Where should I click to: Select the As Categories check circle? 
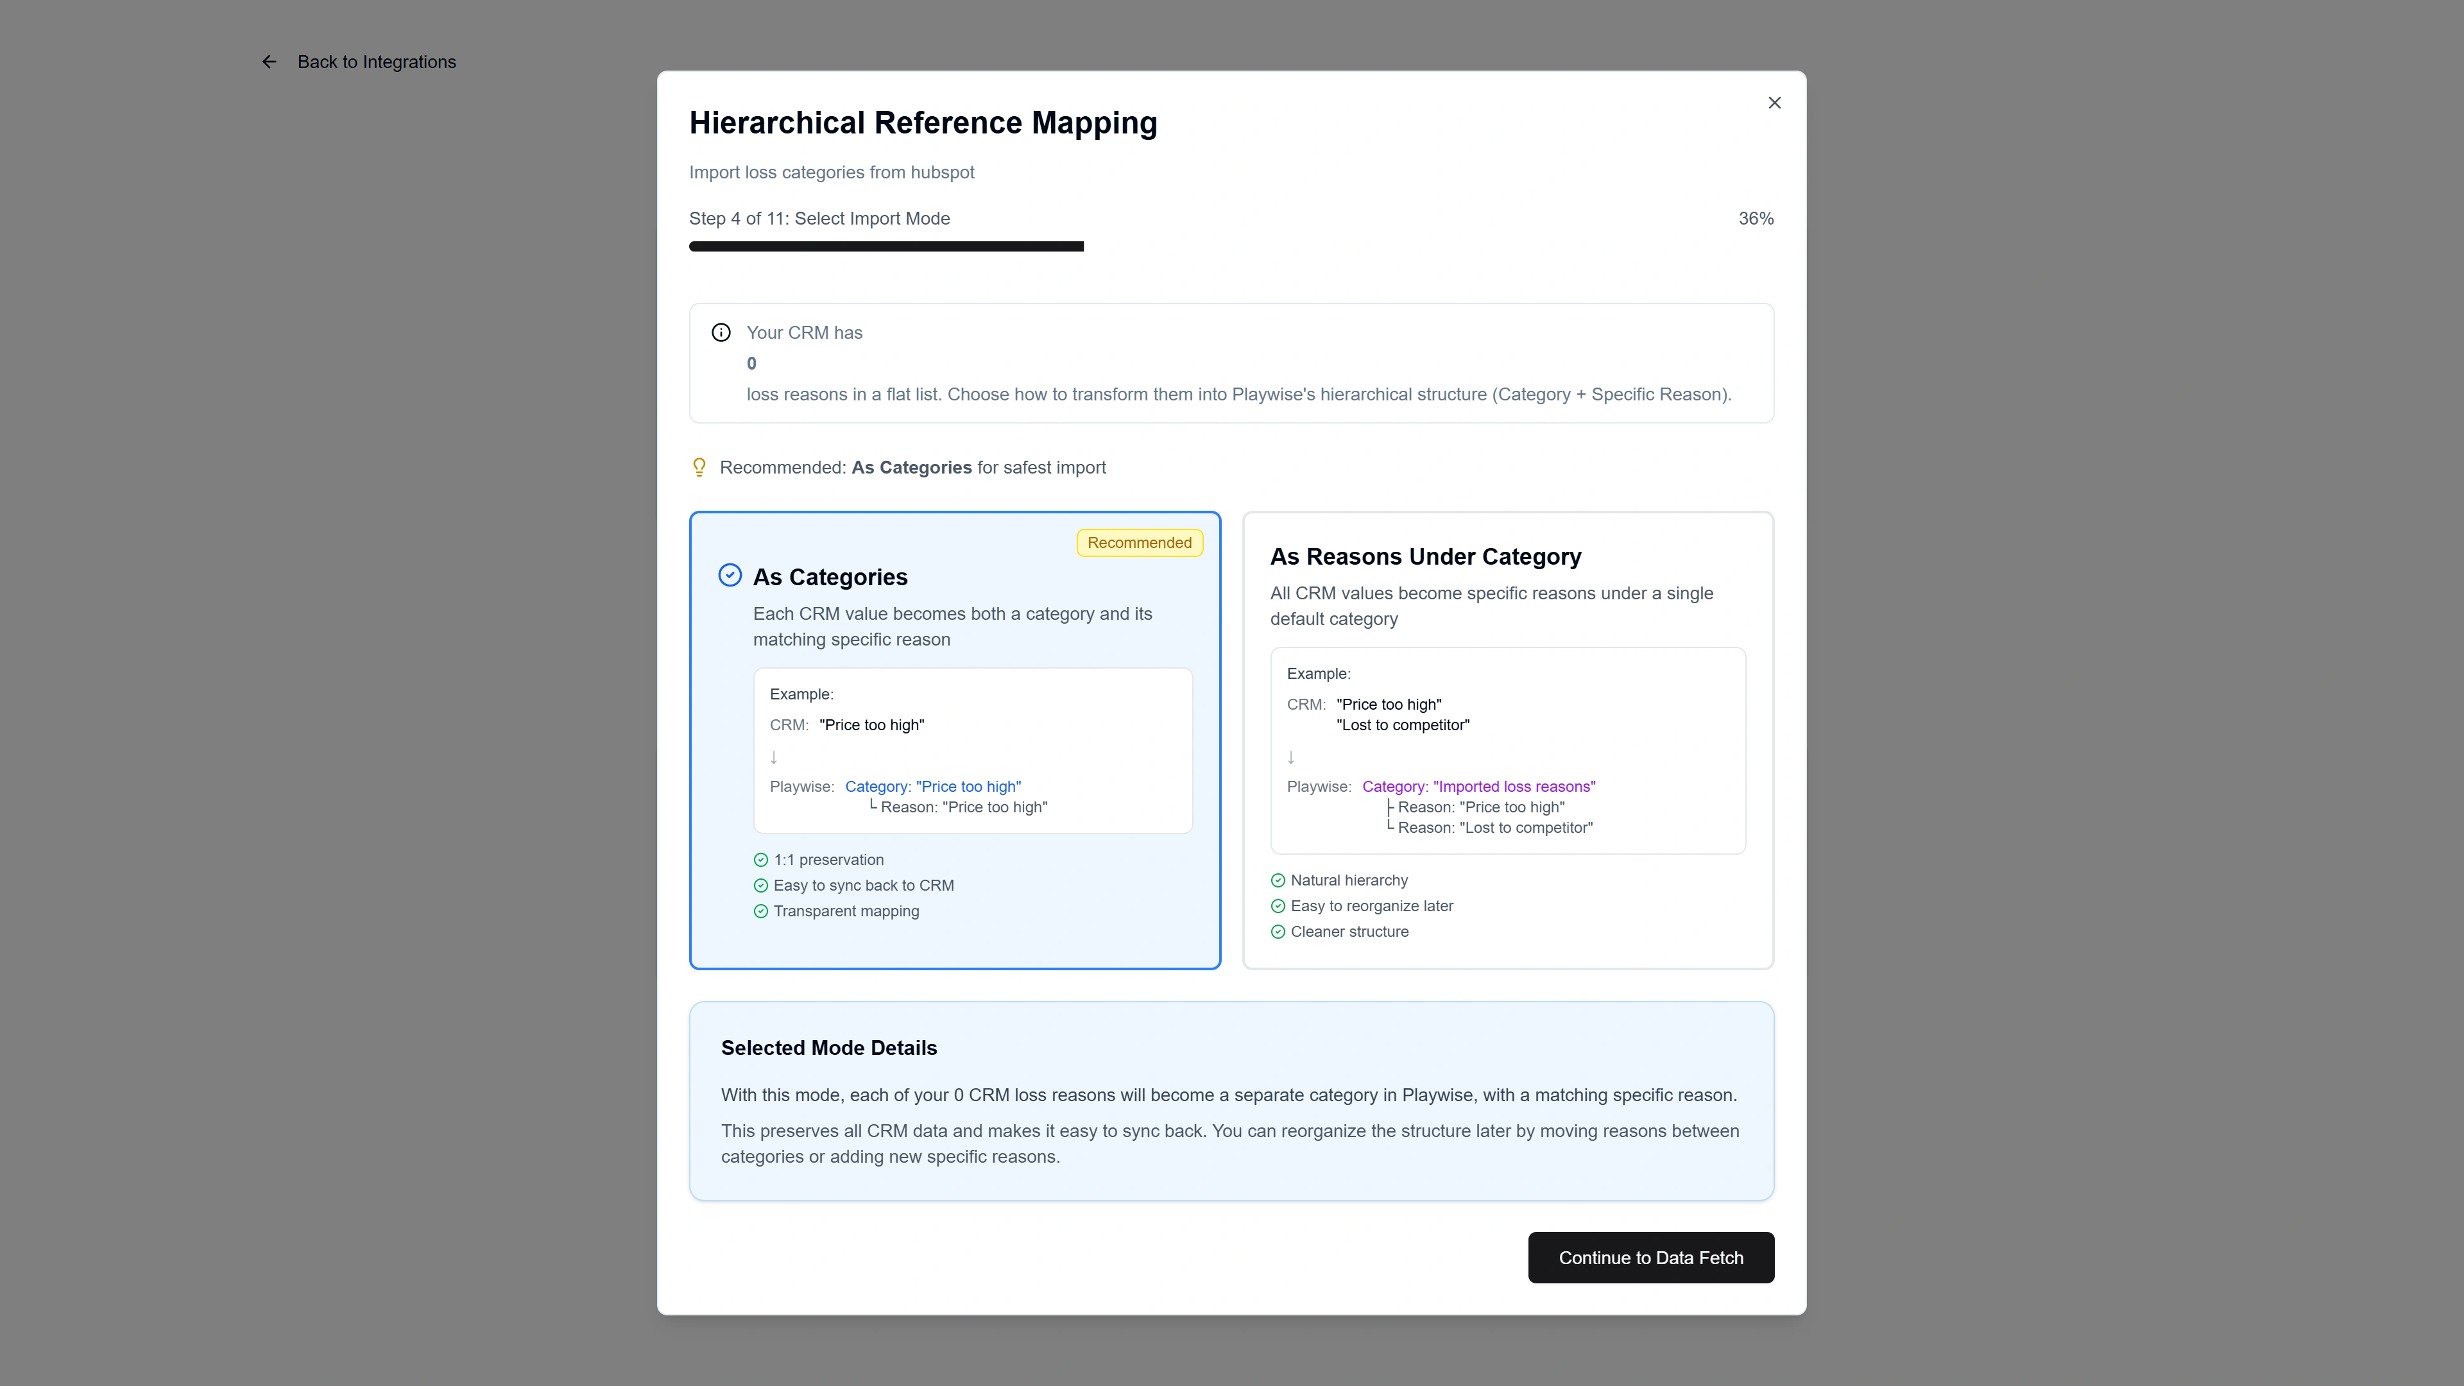tap(730, 575)
